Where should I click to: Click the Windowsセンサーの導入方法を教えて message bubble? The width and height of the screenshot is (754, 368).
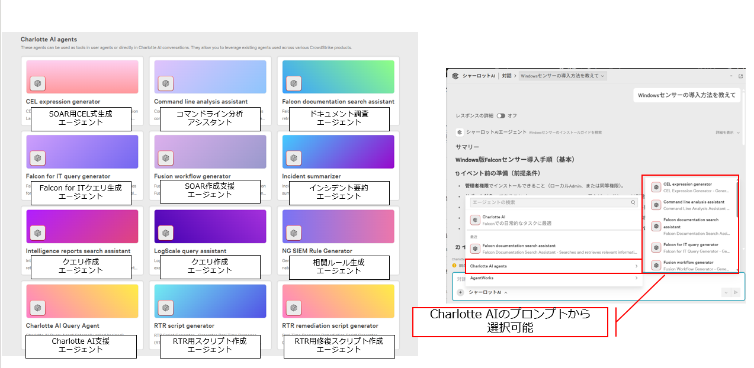pyautogui.click(x=686, y=95)
